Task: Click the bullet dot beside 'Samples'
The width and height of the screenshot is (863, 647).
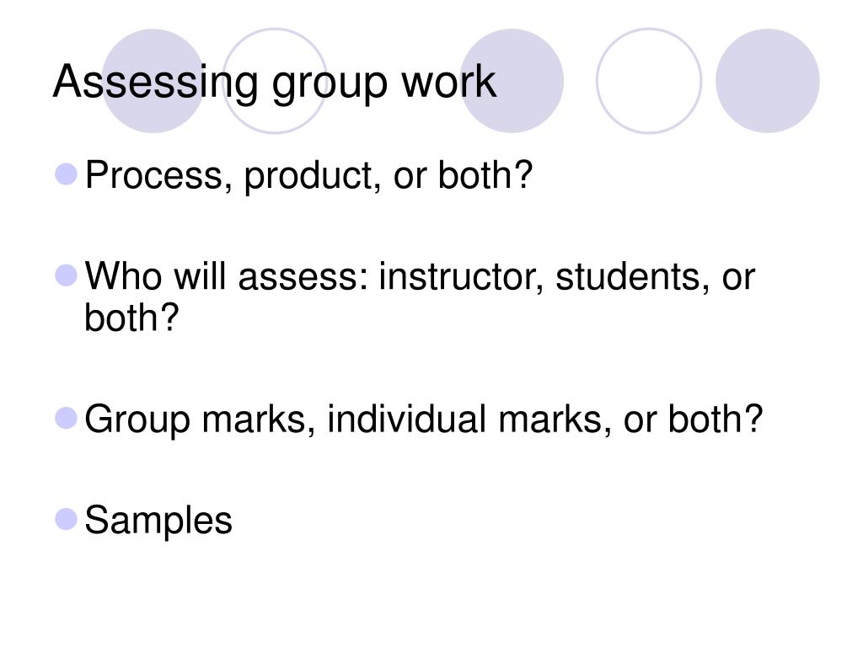Action: [66, 519]
